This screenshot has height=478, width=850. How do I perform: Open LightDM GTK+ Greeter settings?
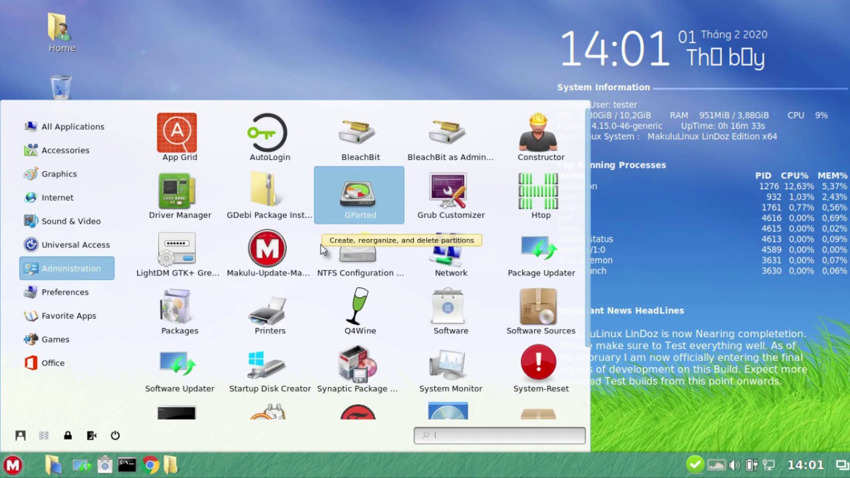click(178, 254)
